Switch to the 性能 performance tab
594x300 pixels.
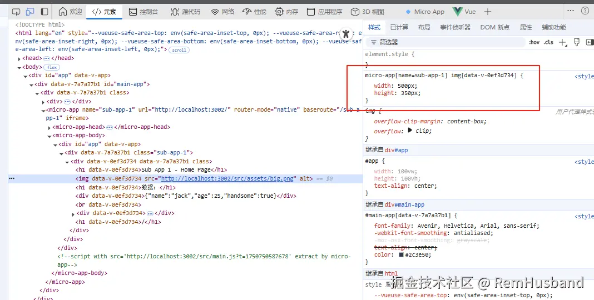coord(254,12)
